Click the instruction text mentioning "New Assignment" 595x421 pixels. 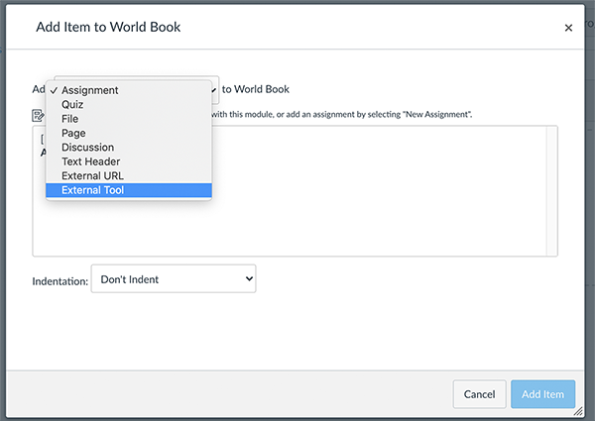(342, 115)
